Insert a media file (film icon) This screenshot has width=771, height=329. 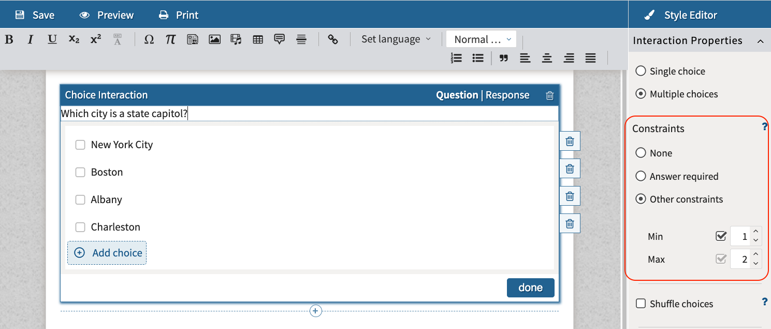(x=236, y=39)
